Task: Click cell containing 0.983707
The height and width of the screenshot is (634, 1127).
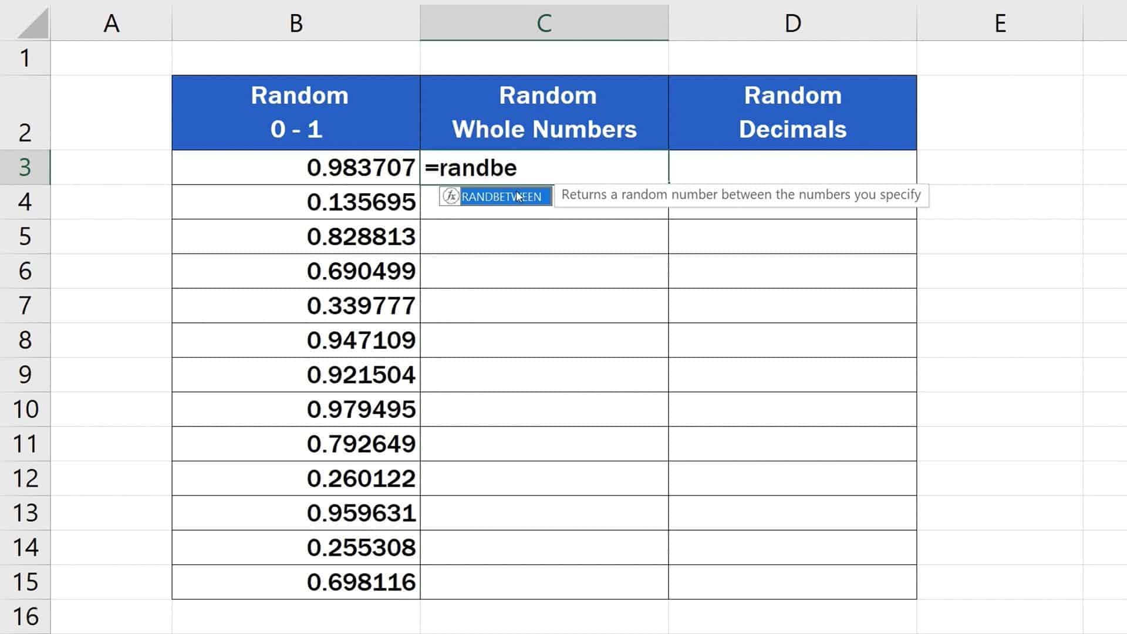Action: pos(296,167)
